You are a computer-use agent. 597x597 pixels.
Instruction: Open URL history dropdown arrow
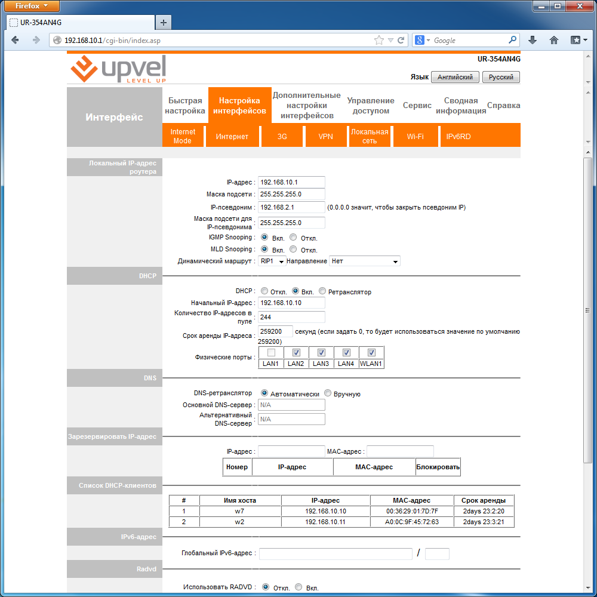(x=390, y=41)
